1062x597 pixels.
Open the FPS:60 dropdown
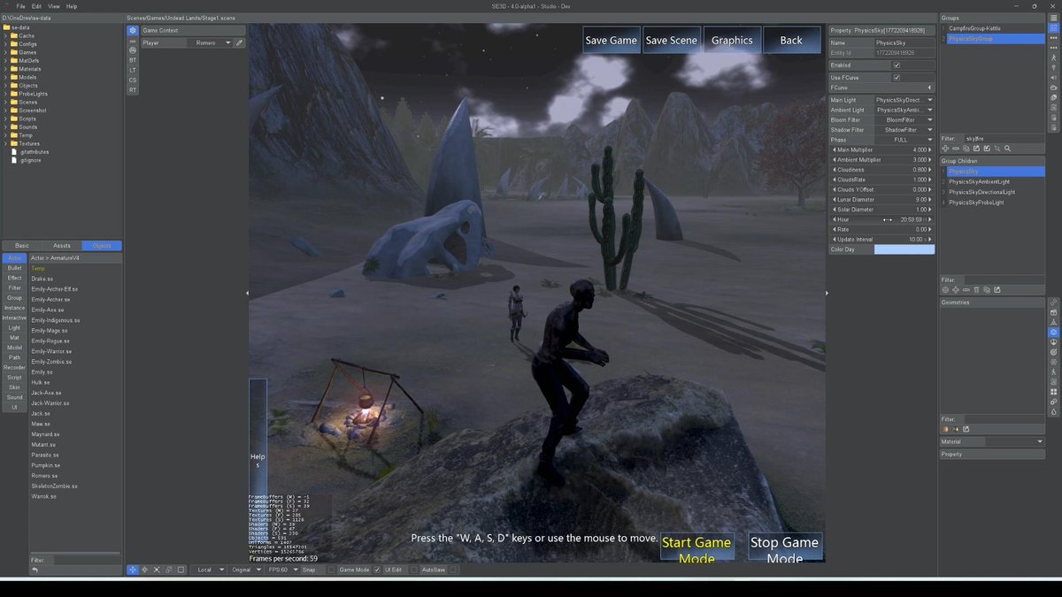click(x=284, y=570)
